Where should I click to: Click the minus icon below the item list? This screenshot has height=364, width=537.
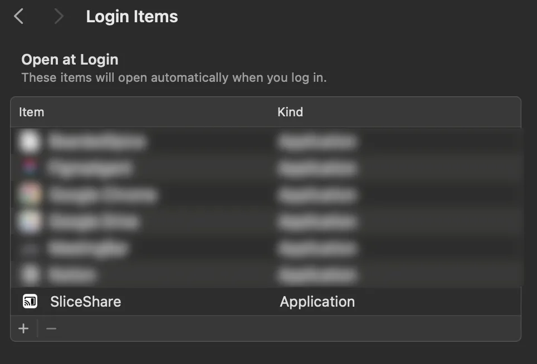tap(51, 328)
